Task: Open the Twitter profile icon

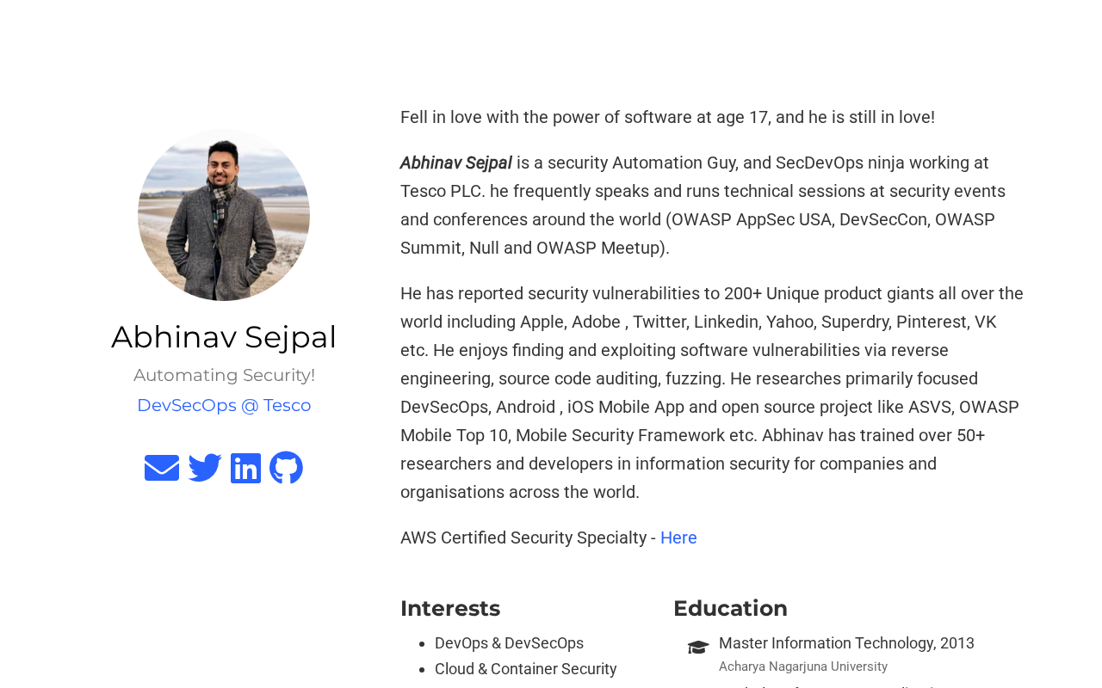Action: click(205, 468)
